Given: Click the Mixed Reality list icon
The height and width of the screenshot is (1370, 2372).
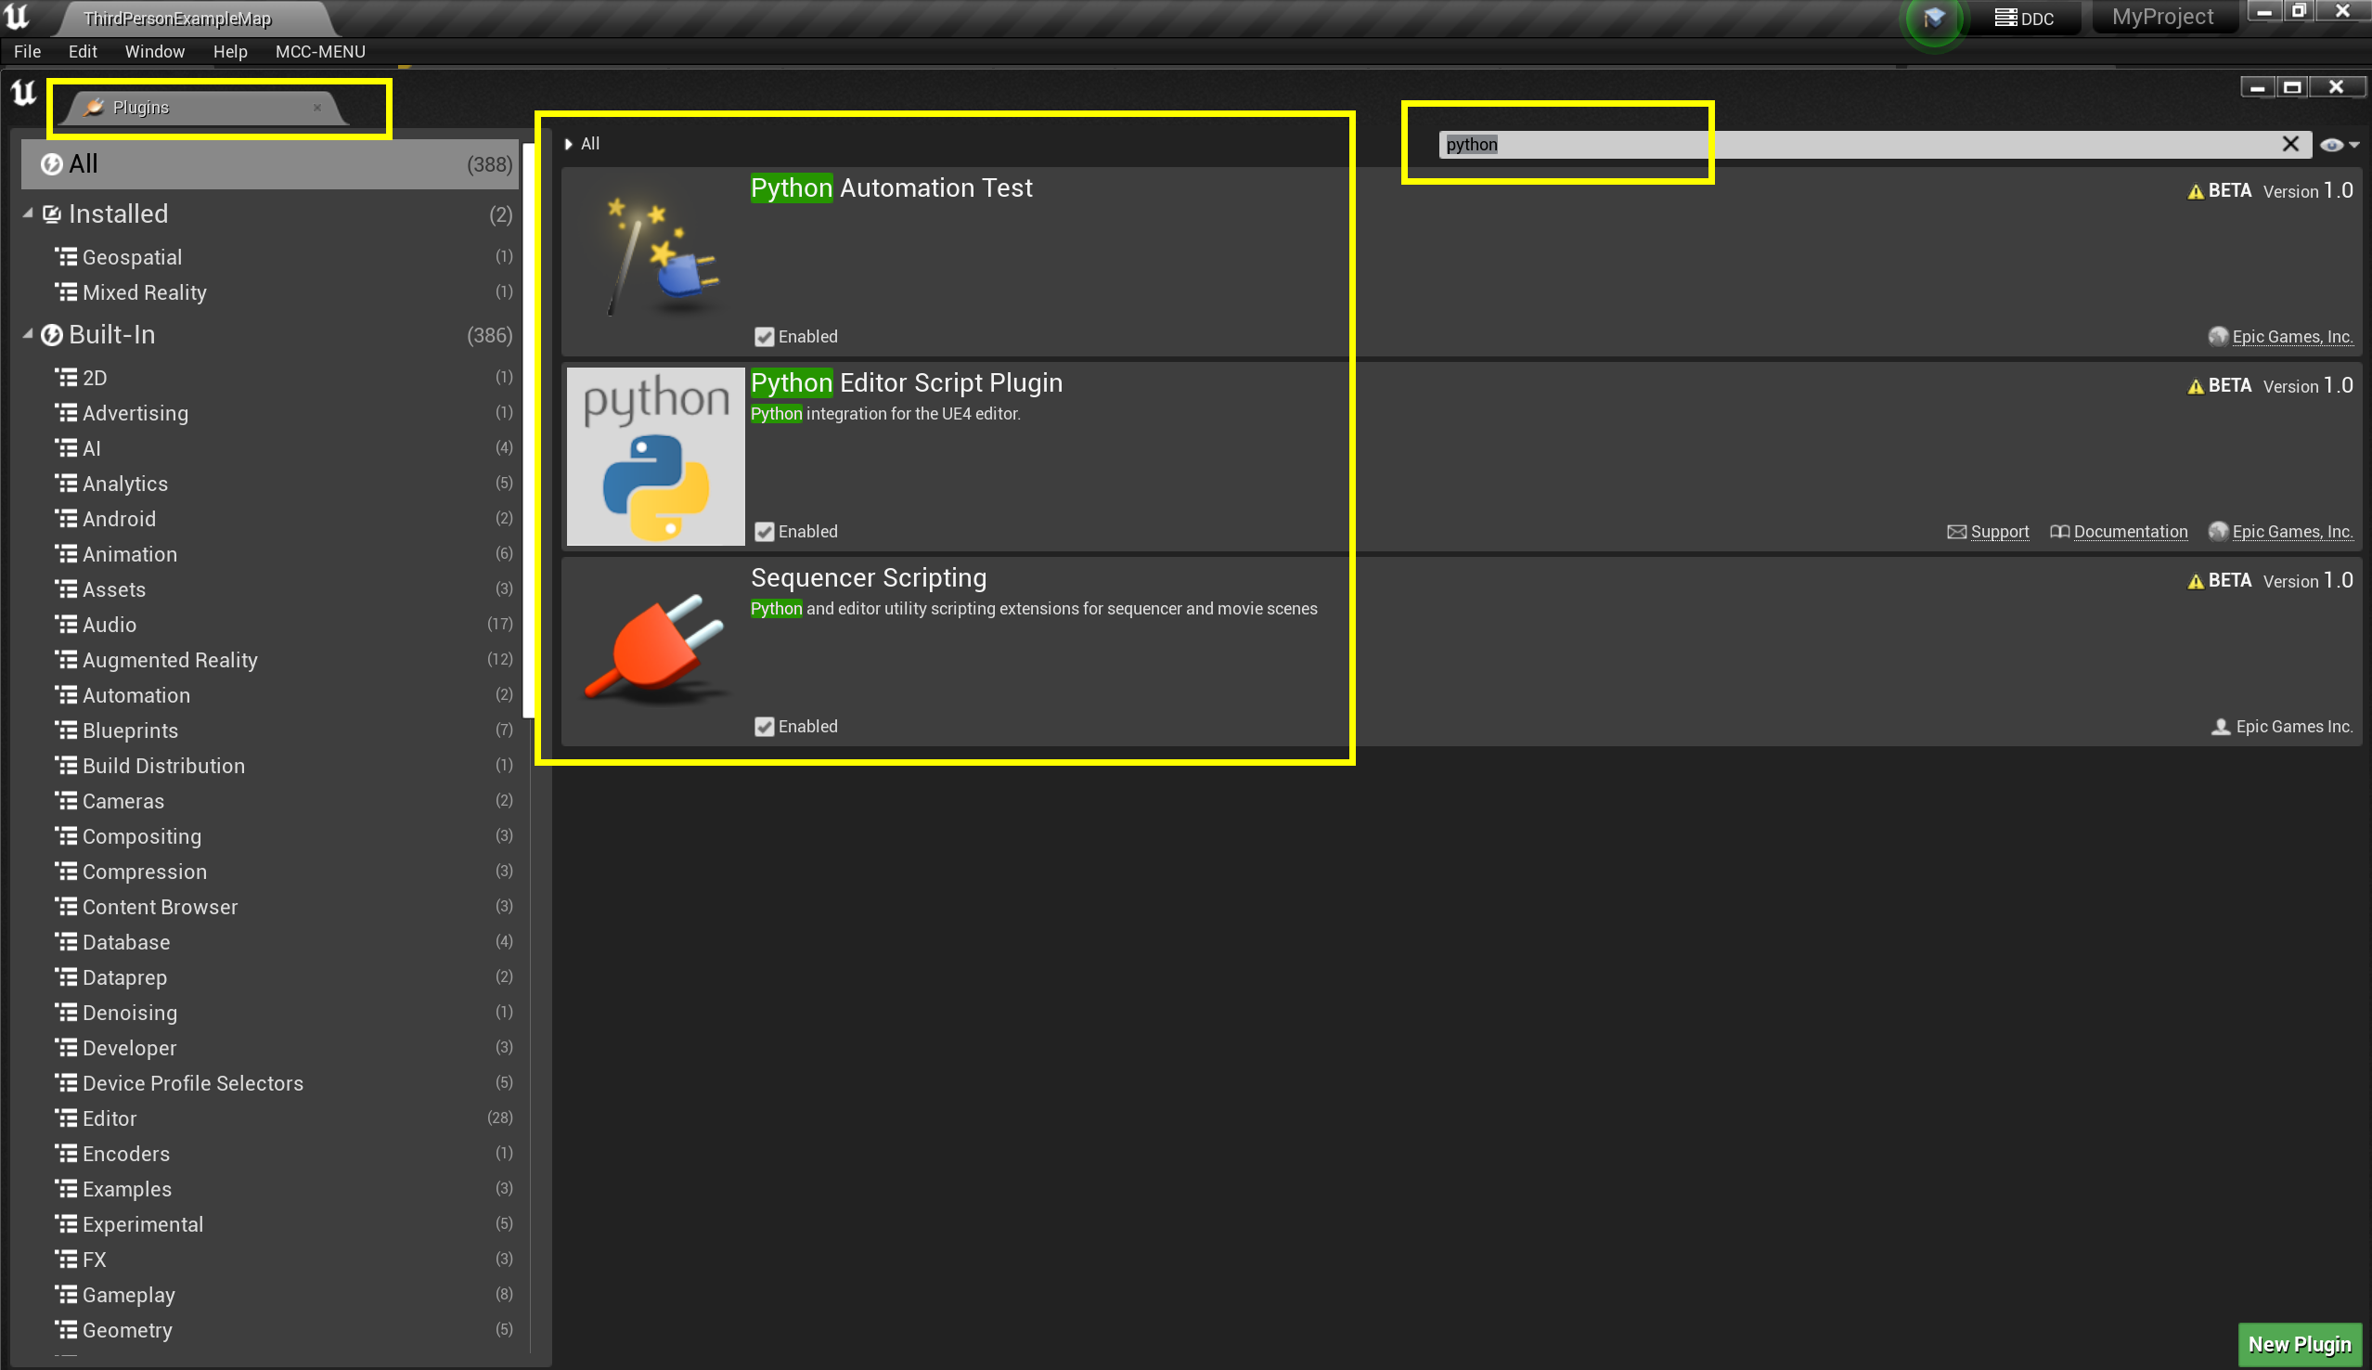Looking at the screenshot, I should click(x=66, y=292).
